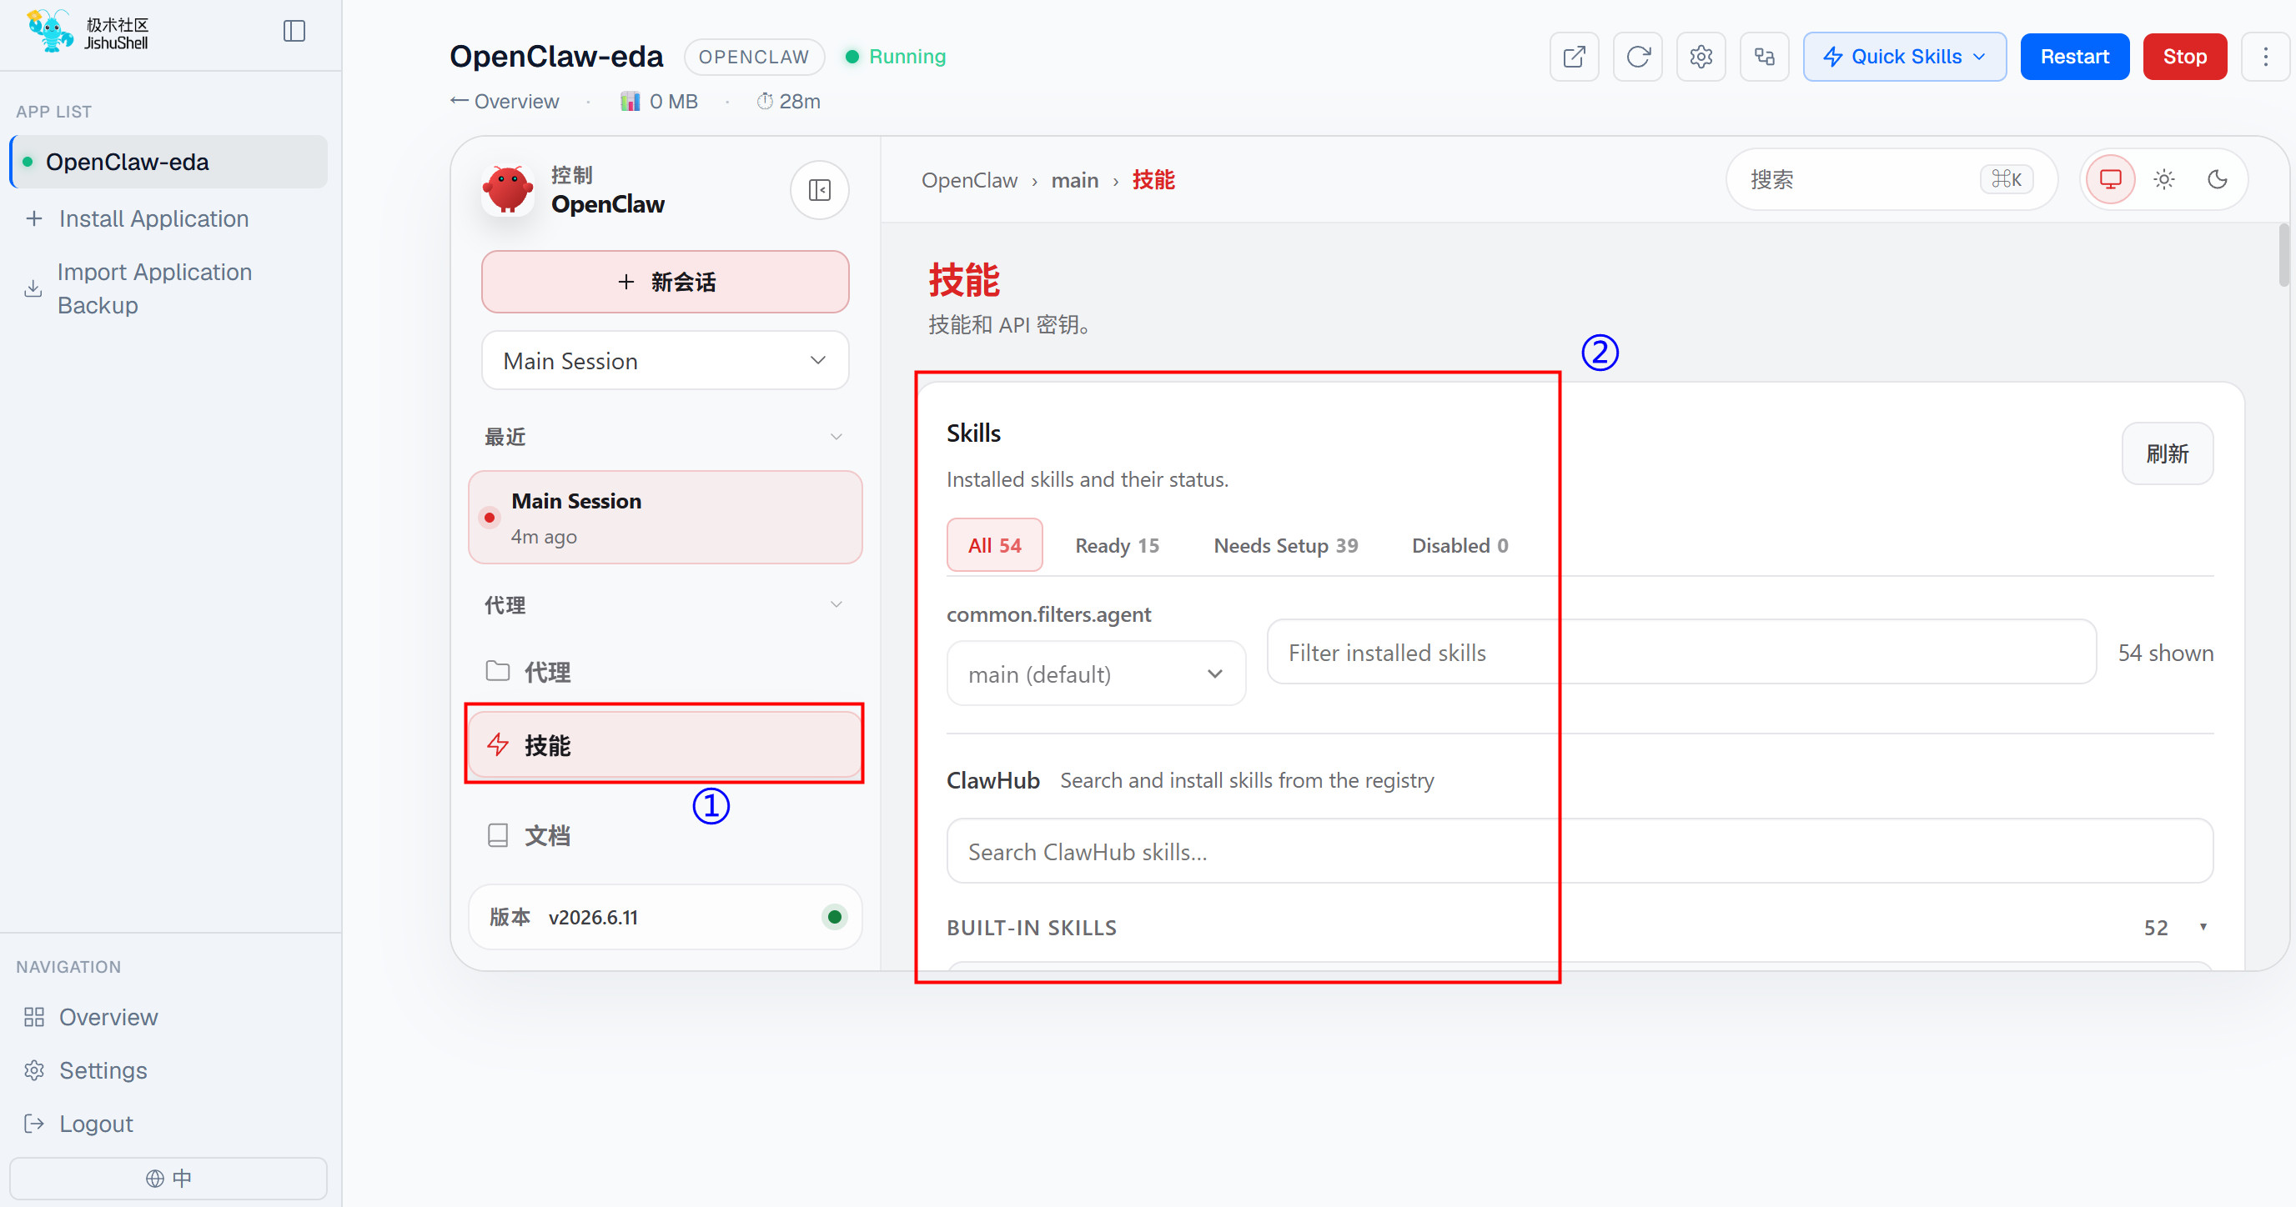Open 代理 folder item in sidebar

tap(665, 672)
